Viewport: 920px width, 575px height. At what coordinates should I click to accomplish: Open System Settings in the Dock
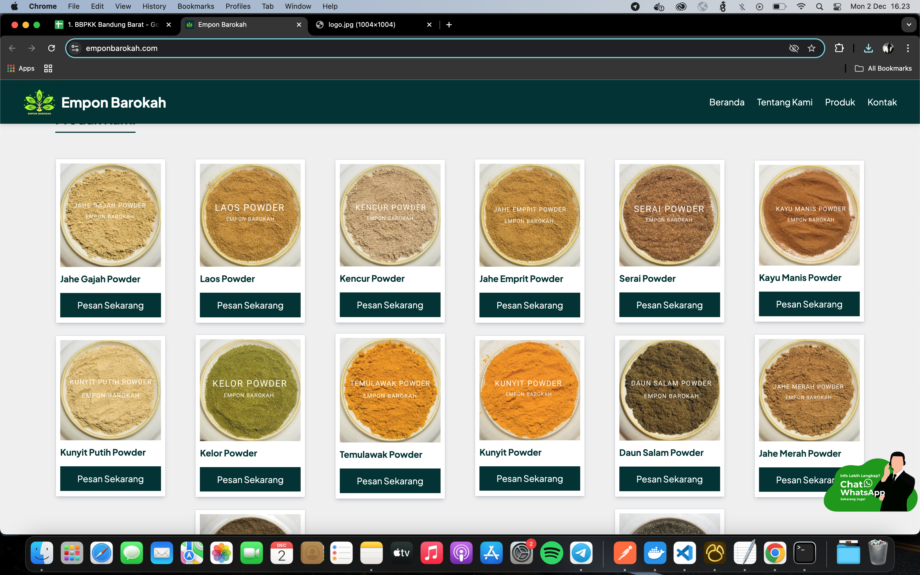coord(522,553)
